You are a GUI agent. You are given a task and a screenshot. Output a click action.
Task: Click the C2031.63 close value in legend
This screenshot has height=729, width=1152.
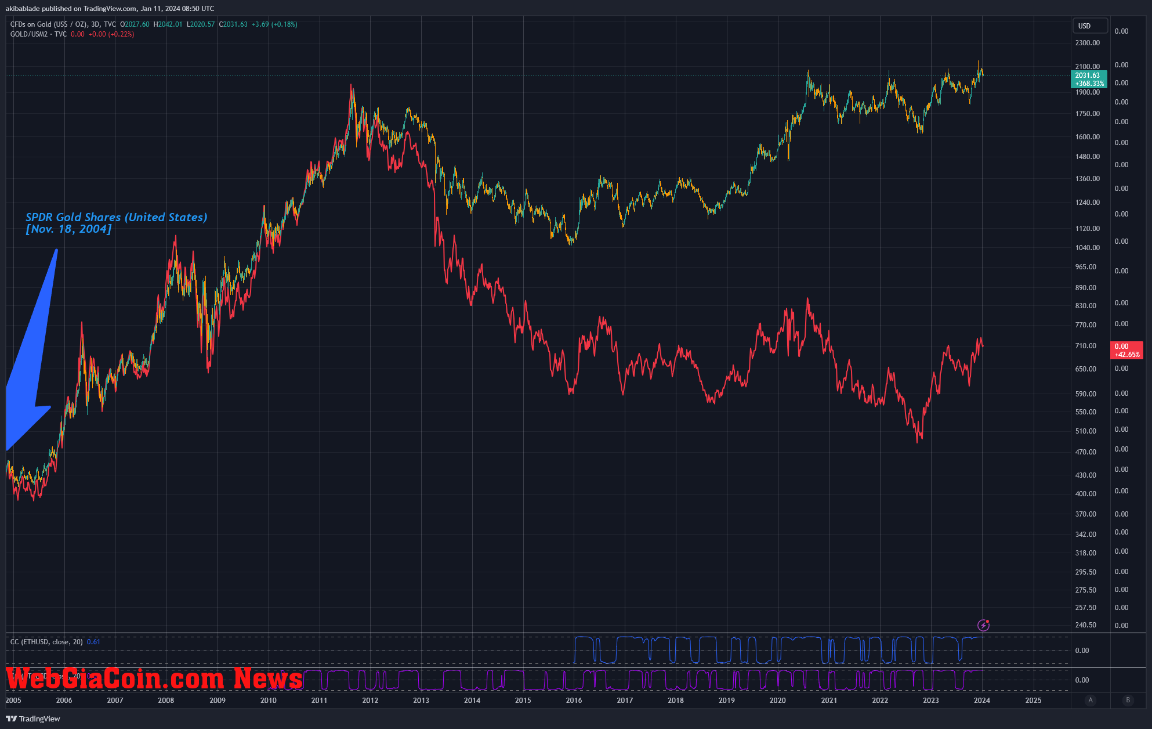pos(233,24)
